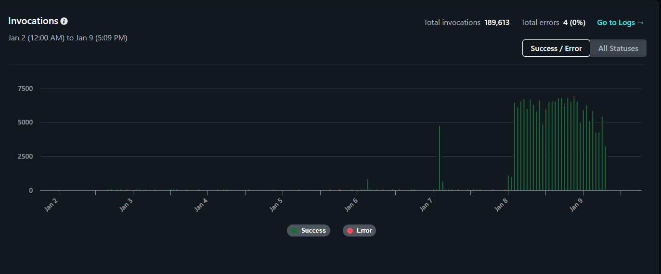661x274 pixels.
Task: Click the Jan 5 axis label
Action: tap(276, 205)
